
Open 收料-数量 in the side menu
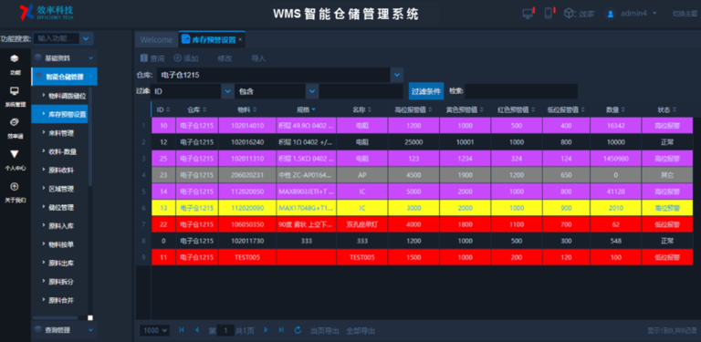[62, 151]
